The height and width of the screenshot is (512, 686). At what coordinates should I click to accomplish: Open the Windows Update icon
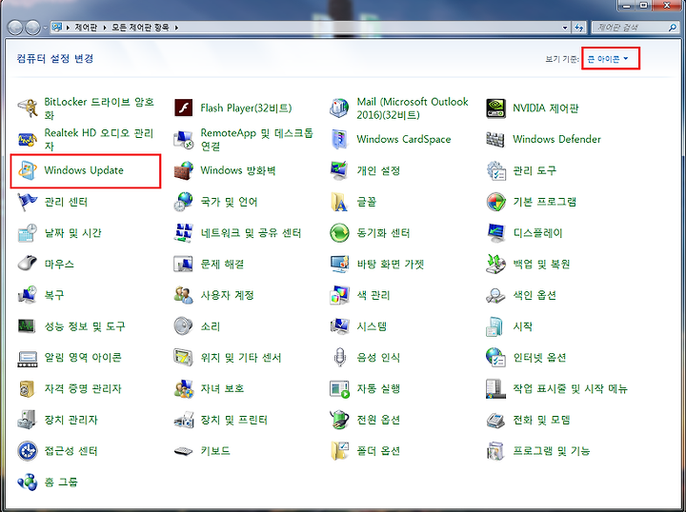[x=28, y=170]
